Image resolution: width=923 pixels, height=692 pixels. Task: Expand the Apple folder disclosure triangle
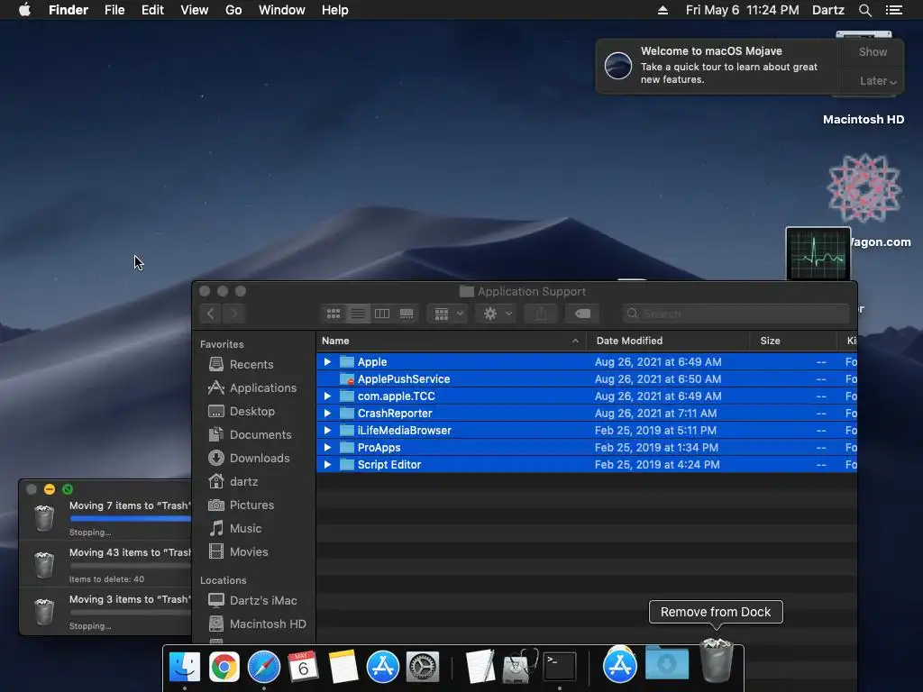pyautogui.click(x=328, y=362)
